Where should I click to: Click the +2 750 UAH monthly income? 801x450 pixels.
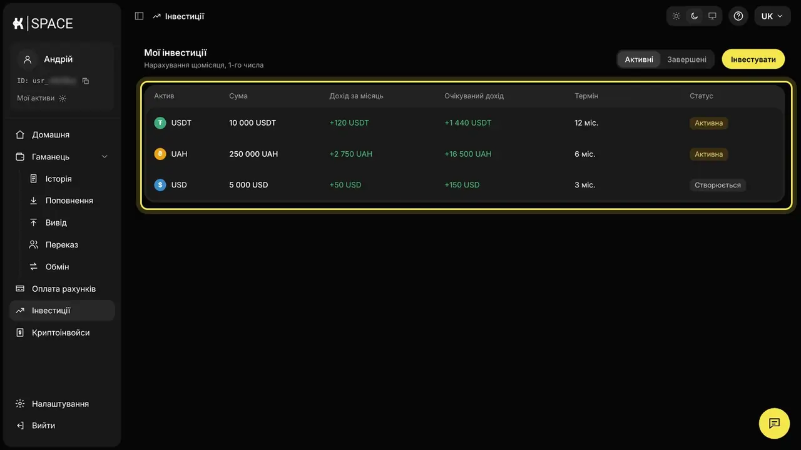[351, 154]
